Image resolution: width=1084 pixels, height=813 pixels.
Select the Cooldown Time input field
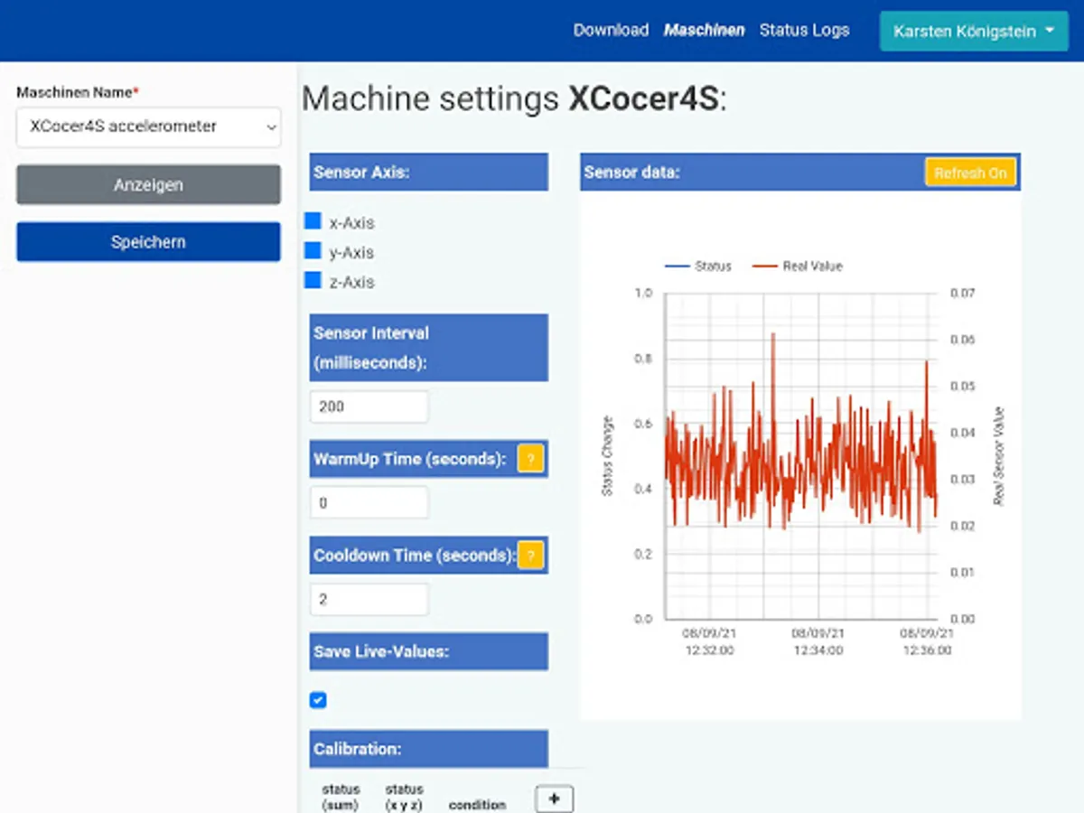(x=369, y=599)
